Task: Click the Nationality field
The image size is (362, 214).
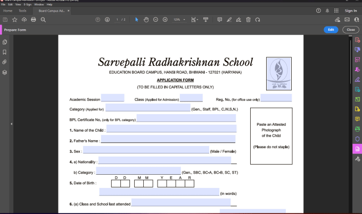Action: (x=164, y=160)
